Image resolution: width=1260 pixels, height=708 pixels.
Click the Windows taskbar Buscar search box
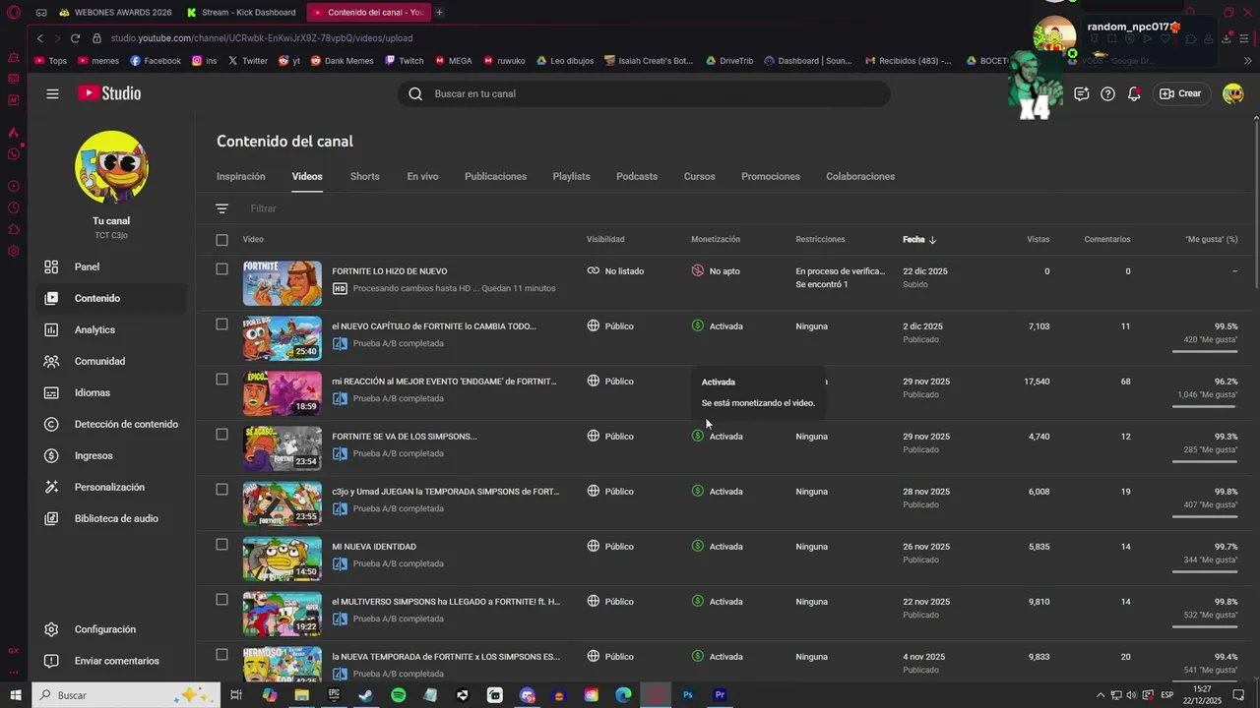128,695
